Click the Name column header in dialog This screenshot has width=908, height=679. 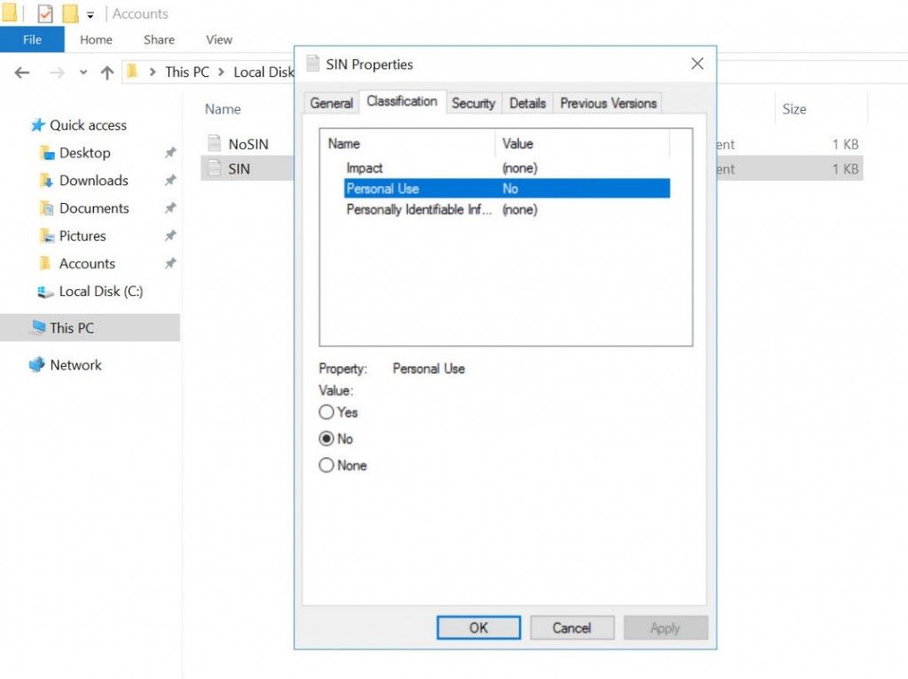pos(407,144)
